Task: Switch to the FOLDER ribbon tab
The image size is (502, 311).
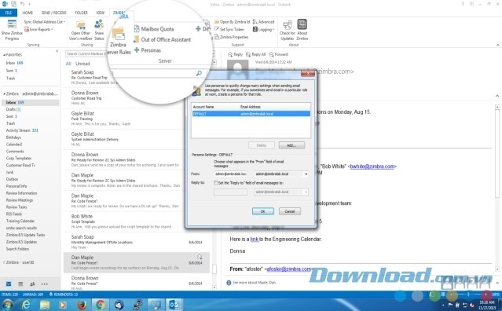Action: [82, 13]
